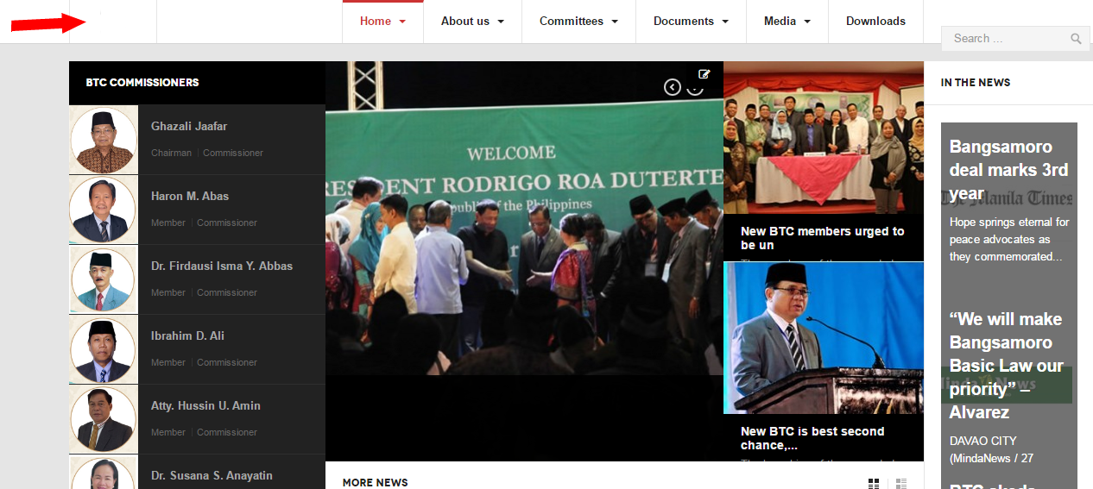
Task: Click the search magnifier icon
Action: click(x=1076, y=39)
